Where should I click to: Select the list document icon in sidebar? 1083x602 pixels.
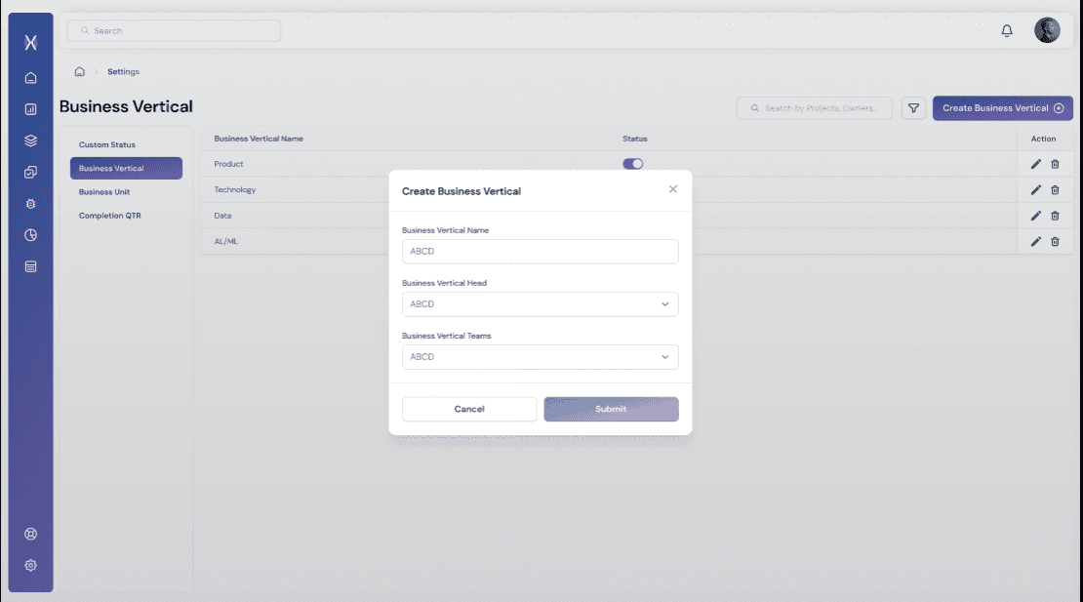30,265
